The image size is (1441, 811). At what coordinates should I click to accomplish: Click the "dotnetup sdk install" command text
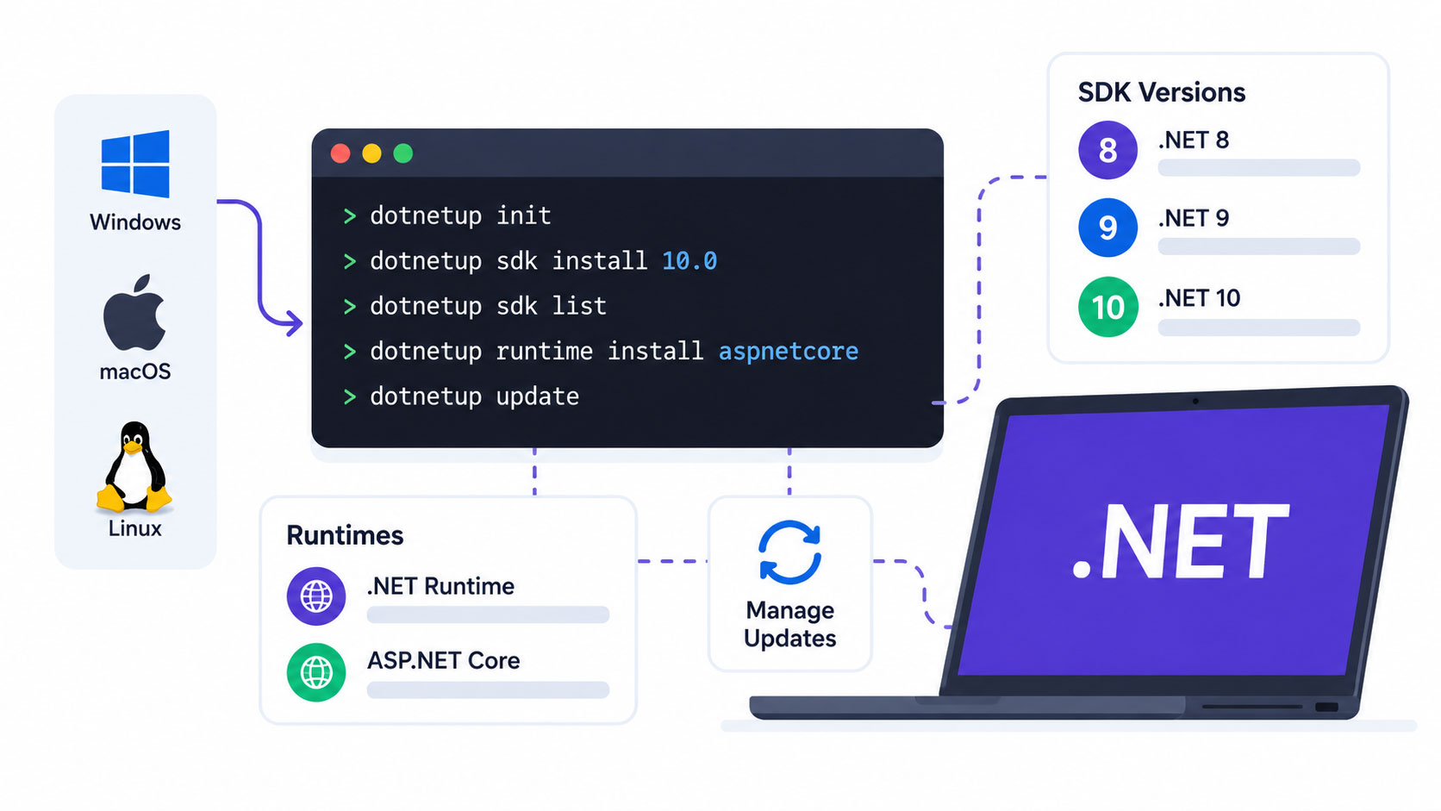point(508,261)
